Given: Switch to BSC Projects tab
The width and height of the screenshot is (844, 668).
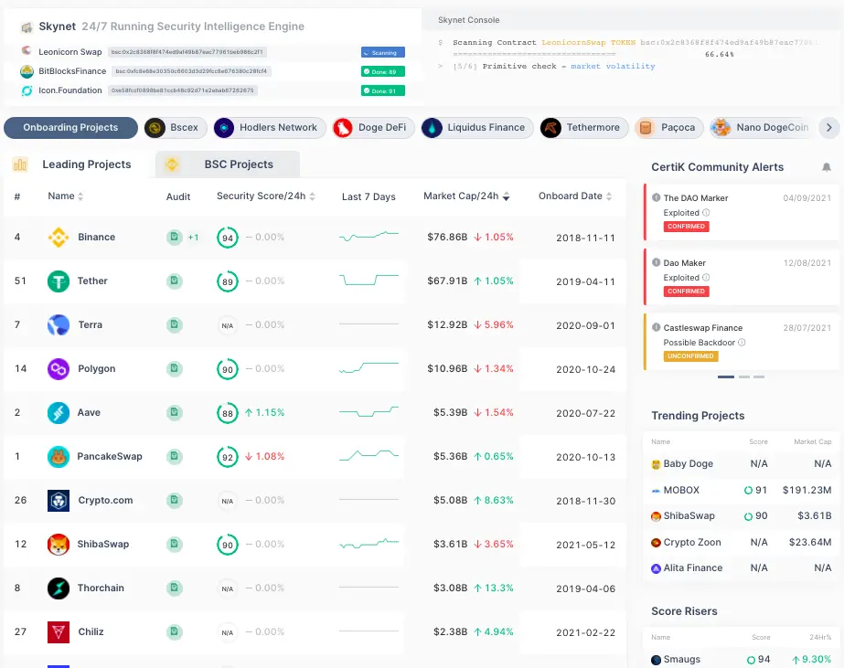Looking at the screenshot, I should (x=227, y=164).
